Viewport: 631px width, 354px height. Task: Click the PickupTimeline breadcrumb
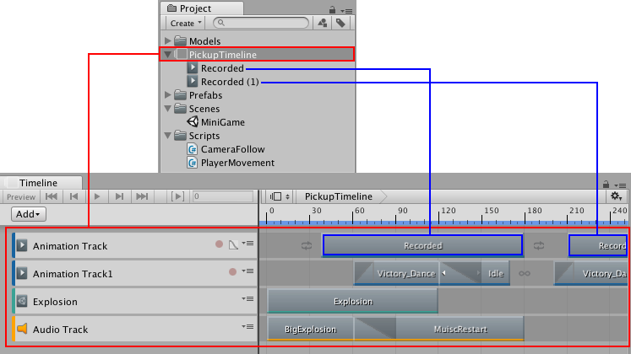click(x=339, y=196)
